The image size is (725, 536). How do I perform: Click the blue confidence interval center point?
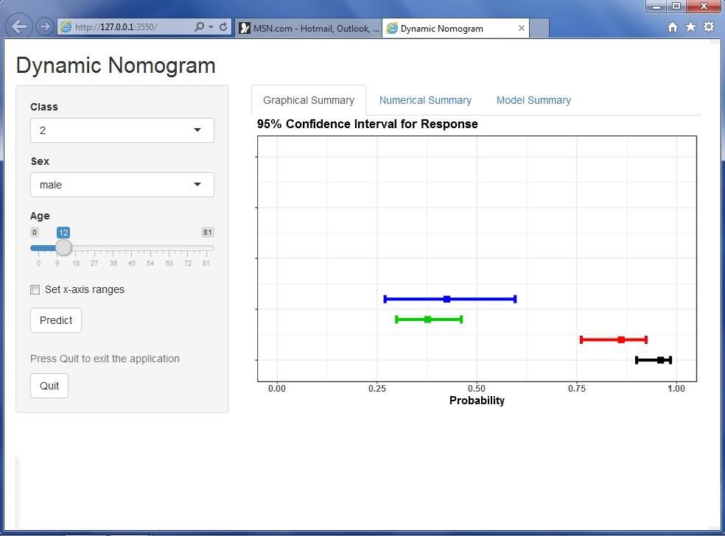click(x=446, y=300)
